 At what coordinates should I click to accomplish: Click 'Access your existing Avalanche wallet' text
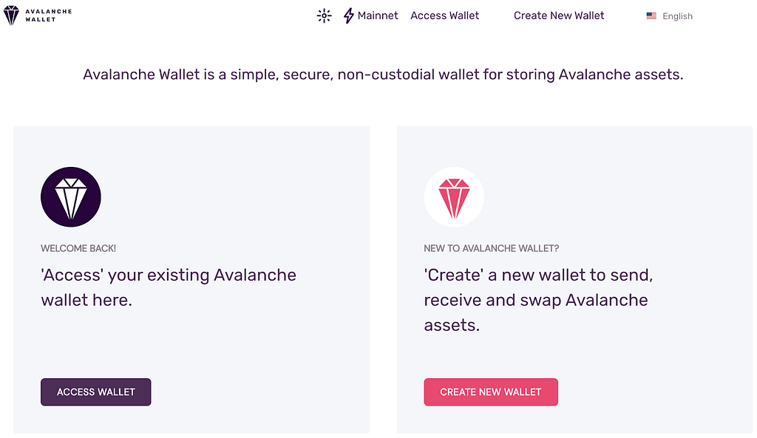169,287
